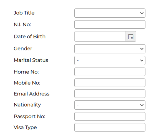Open the Marital Status dropdown
Viewport: 165px width, 134px height.
[x=110, y=60]
